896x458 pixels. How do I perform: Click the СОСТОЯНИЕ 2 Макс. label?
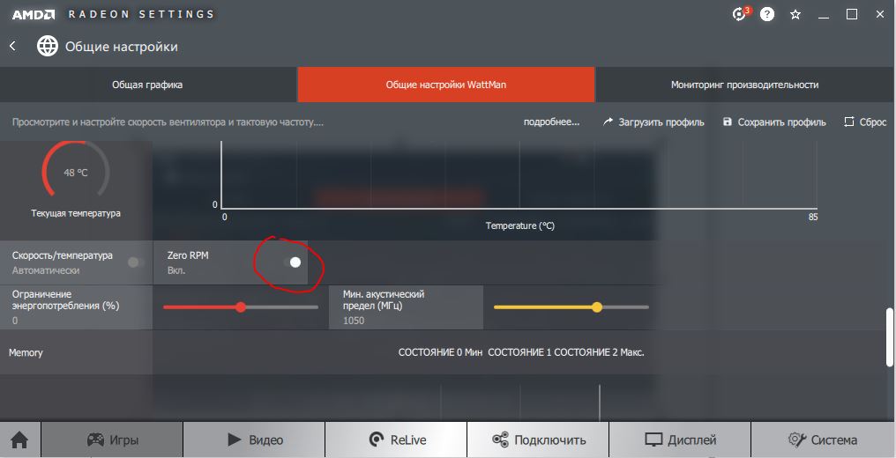point(600,352)
